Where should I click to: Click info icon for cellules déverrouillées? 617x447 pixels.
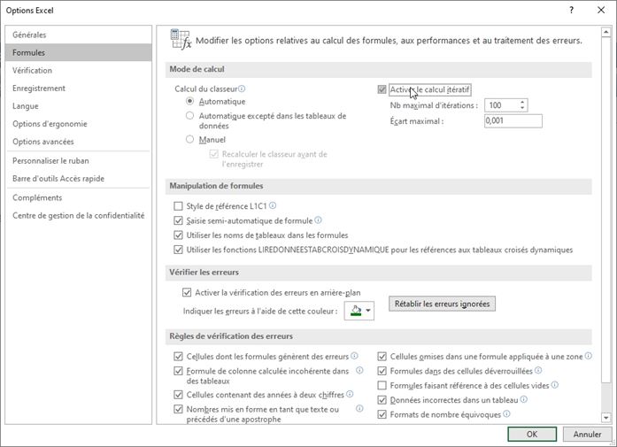click(x=539, y=370)
